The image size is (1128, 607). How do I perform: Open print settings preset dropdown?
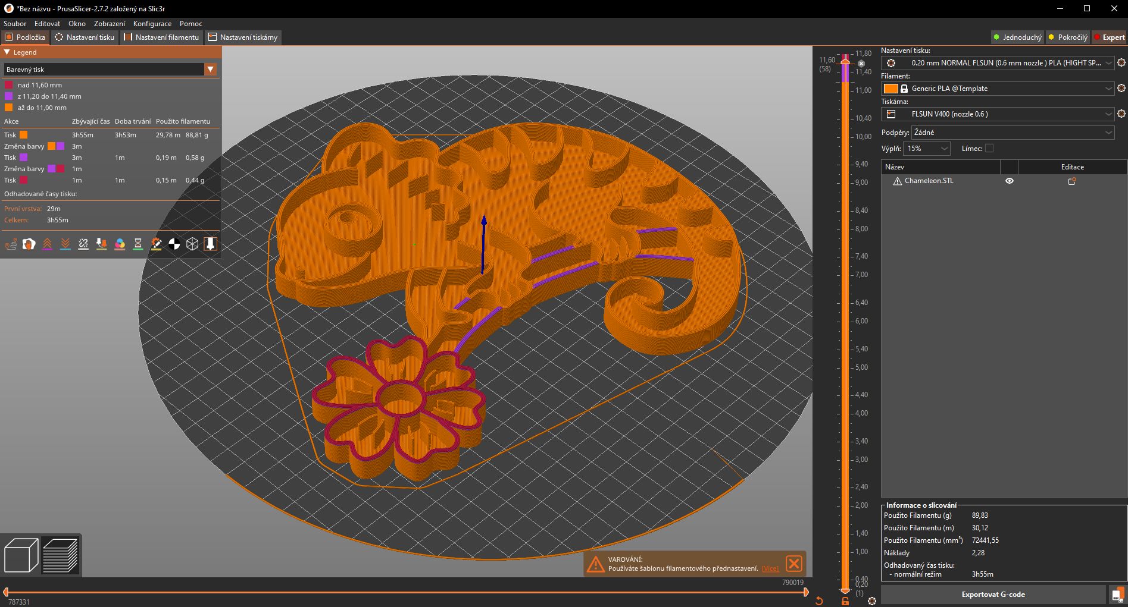(x=998, y=62)
